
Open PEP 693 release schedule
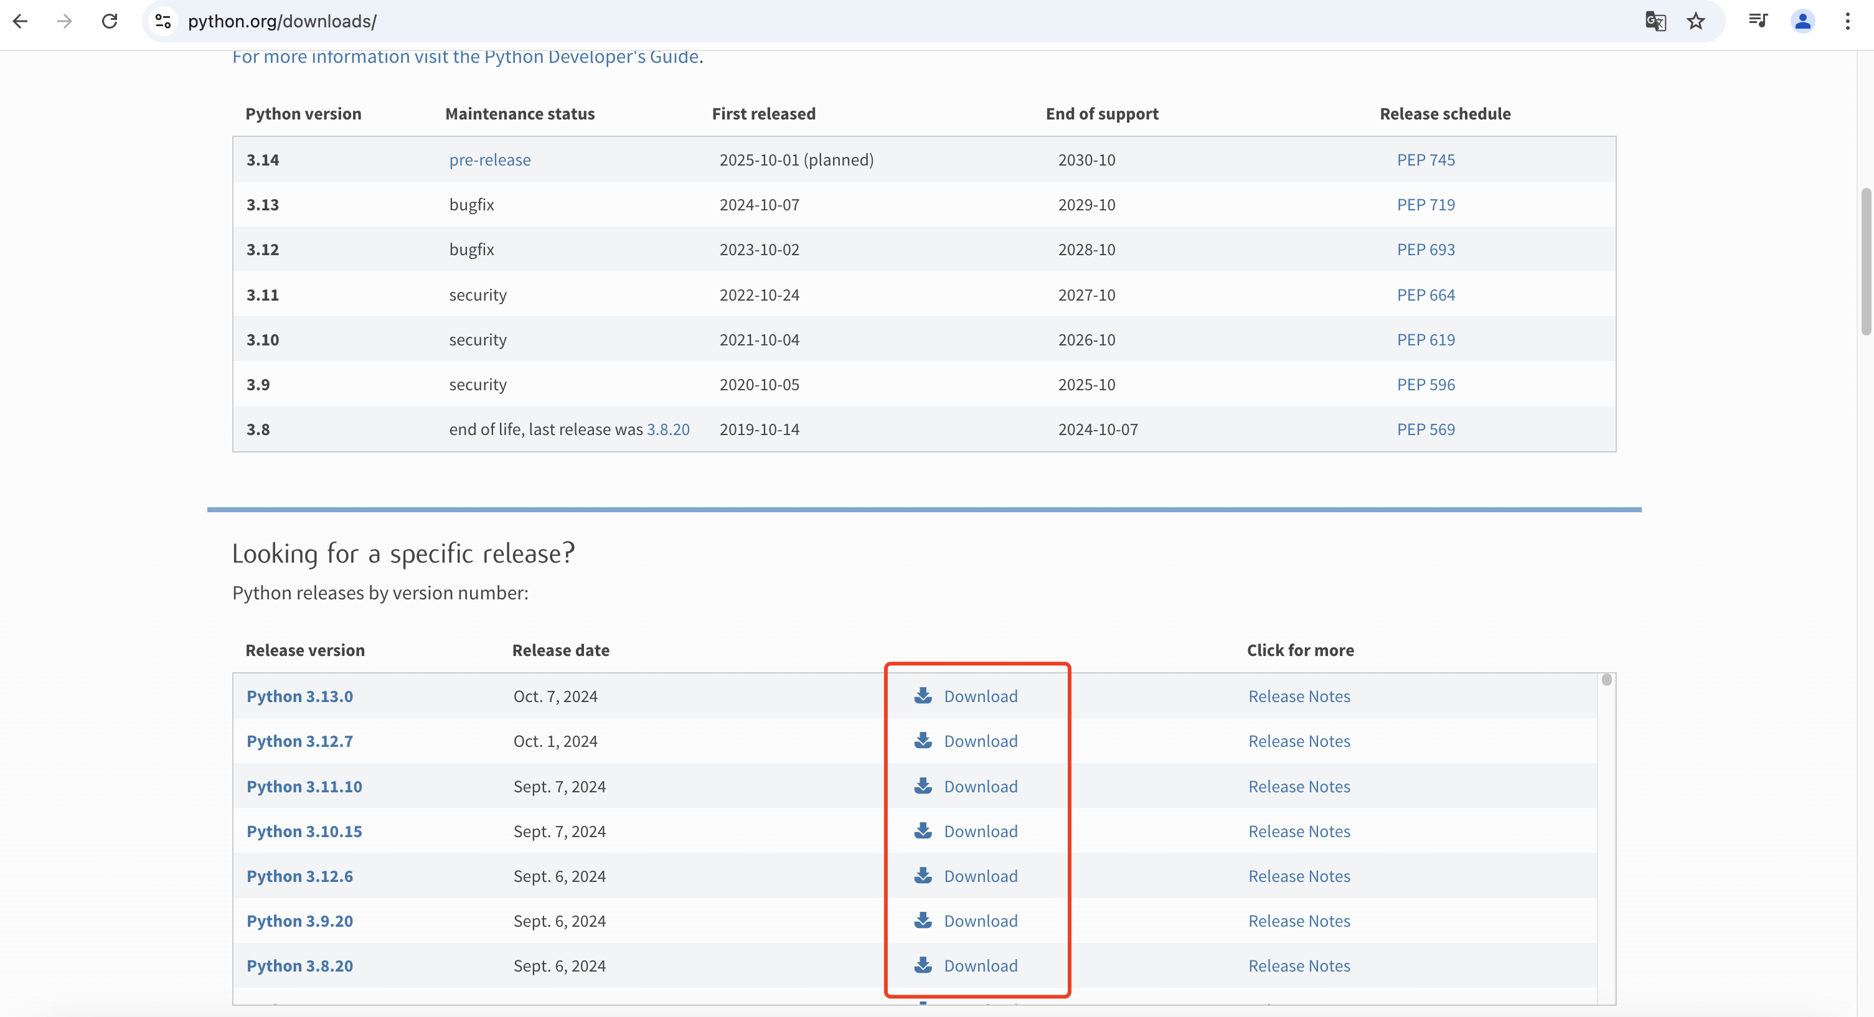click(x=1426, y=250)
